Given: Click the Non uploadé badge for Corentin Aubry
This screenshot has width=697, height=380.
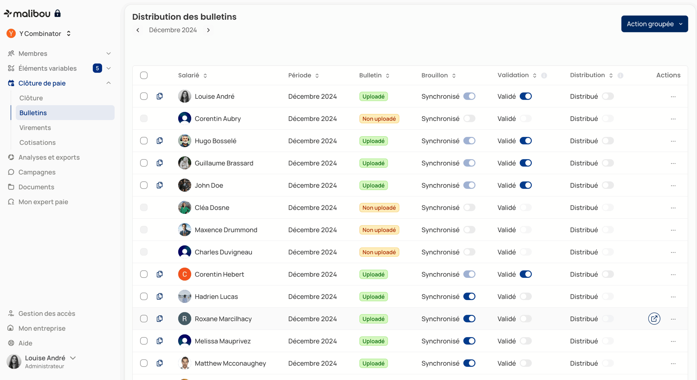Looking at the screenshot, I should 379,119.
